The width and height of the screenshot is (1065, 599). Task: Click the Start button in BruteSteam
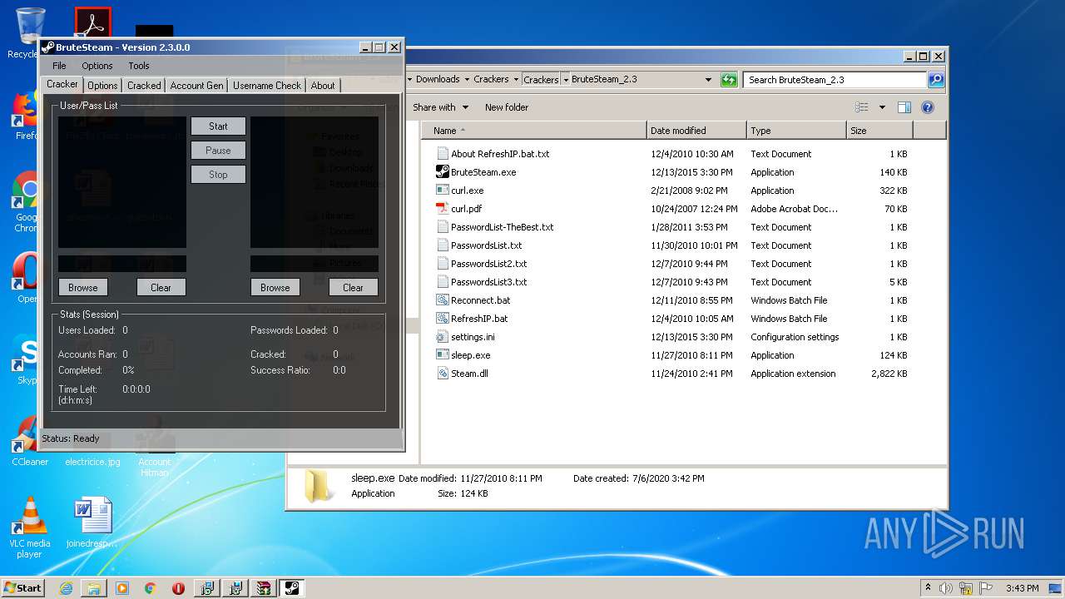click(218, 126)
